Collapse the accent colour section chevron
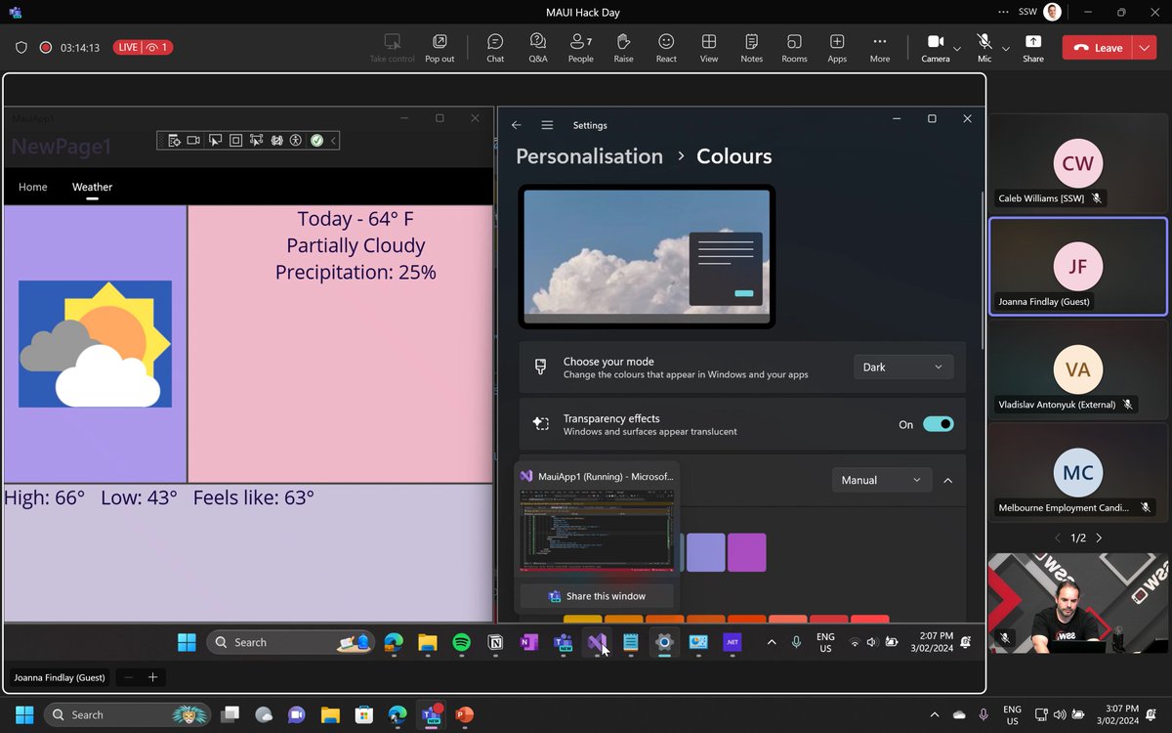Viewport: 1172px width, 733px height. tap(948, 480)
